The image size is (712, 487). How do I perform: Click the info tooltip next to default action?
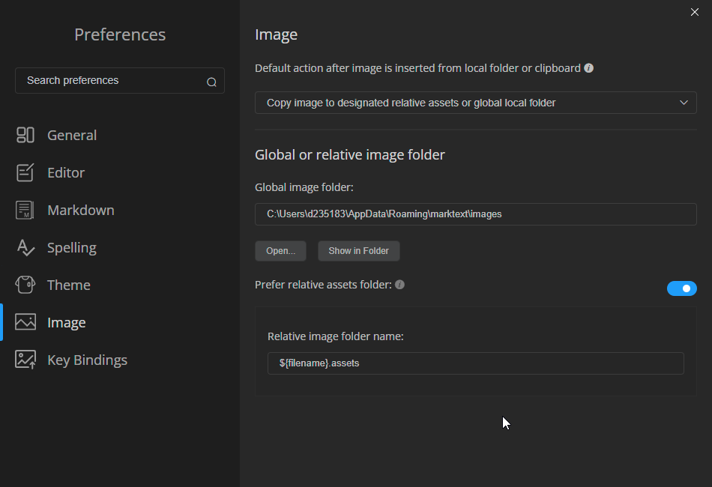pos(589,67)
